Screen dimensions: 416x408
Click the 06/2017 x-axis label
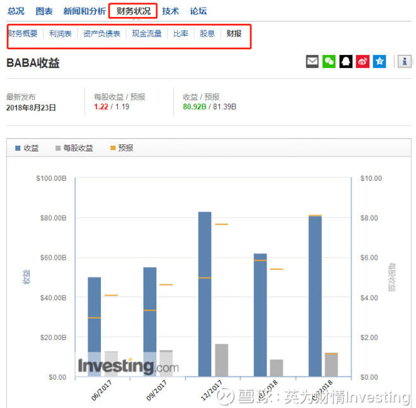[101, 390]
